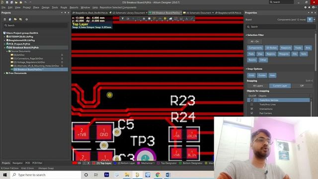Expand the ESTEEMPCBLIB.LibPkg project node
The image size is (318, 179).
pyautogui.click(x=4, y=37)
